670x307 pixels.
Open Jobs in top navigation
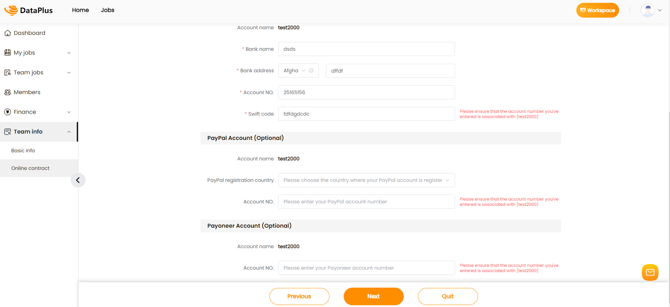[107, 10]
